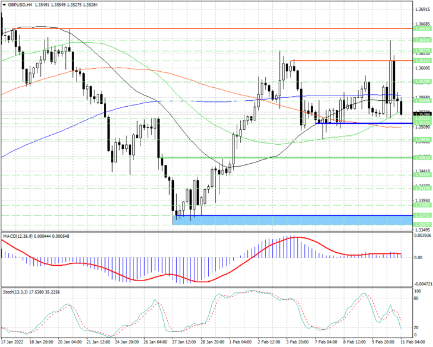Click the Stoch(13,3,3) indicator label

point(15,292)
